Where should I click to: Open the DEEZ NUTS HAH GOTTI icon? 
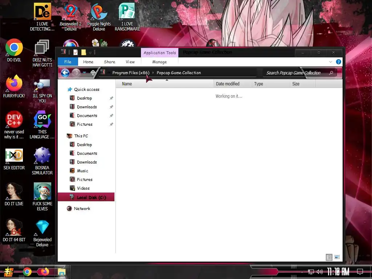(42, 53)
